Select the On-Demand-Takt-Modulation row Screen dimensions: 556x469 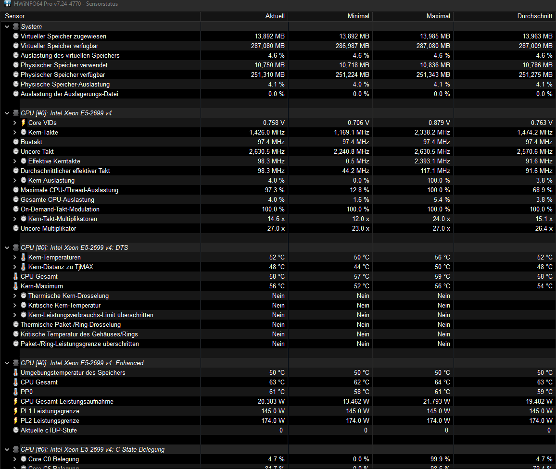click(278, 210)
